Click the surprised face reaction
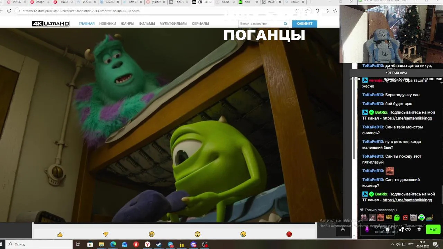The height and width of the screenshot is (249, 443). coord(197,234)
